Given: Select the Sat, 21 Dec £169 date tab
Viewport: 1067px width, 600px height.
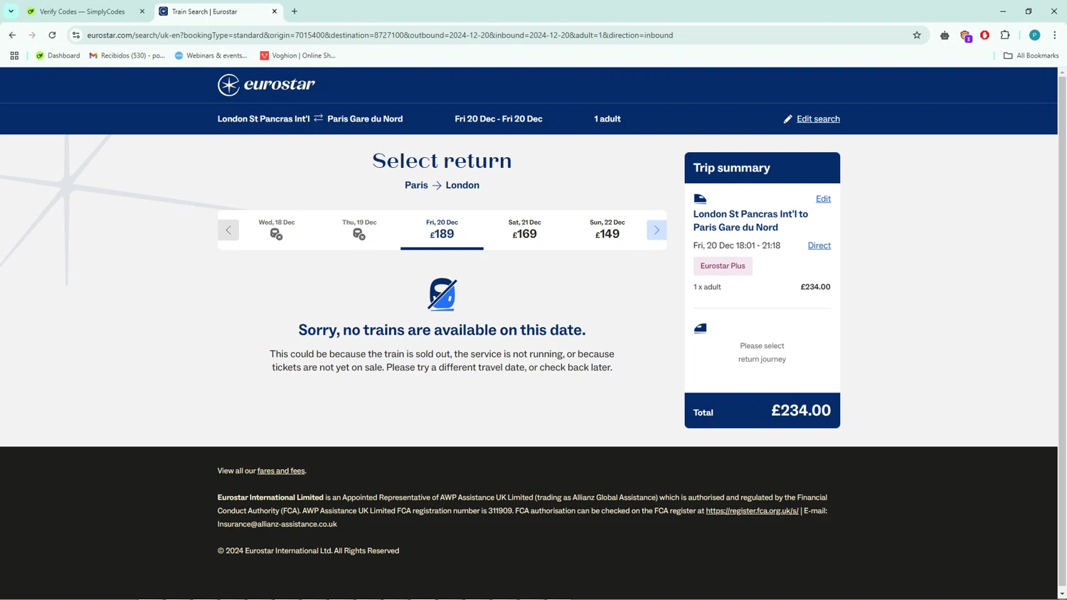Looking at the screenshot, I should pos(525,230).
